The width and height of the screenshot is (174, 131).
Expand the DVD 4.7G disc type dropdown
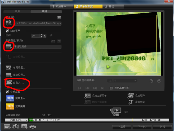pos(16,120)
